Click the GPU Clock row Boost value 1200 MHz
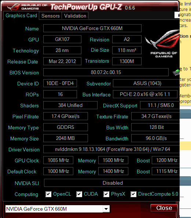The width and height of the screenshot is (191, 218). tap(166, 160)
